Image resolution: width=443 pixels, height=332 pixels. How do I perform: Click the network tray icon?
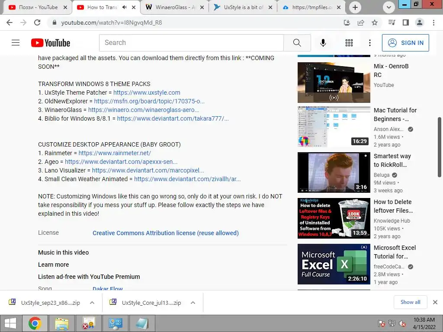coord(392,323)
